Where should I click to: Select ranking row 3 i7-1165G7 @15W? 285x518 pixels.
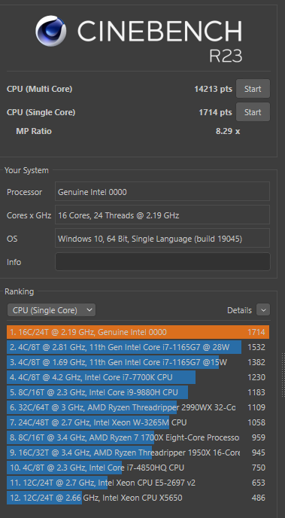138,362
